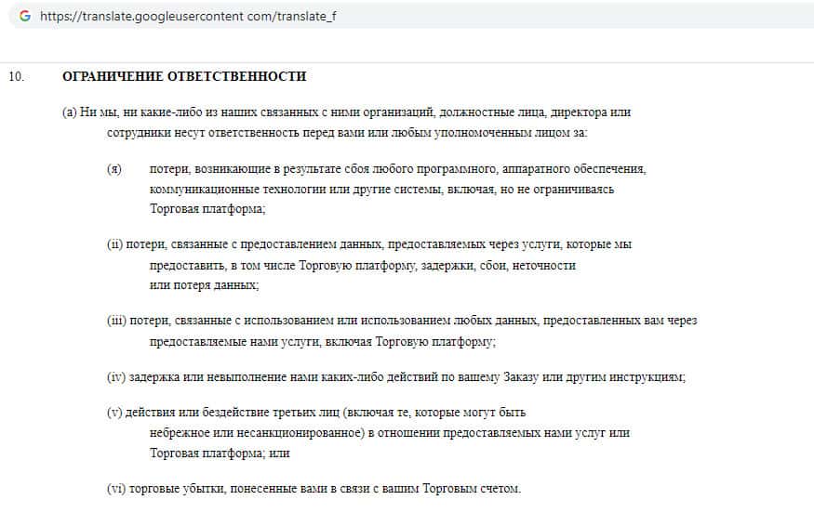Click the translate.googleusercontent URL address field
Image resolution: width=814 pixels, height=513 pixels.
tap(186, 16)
